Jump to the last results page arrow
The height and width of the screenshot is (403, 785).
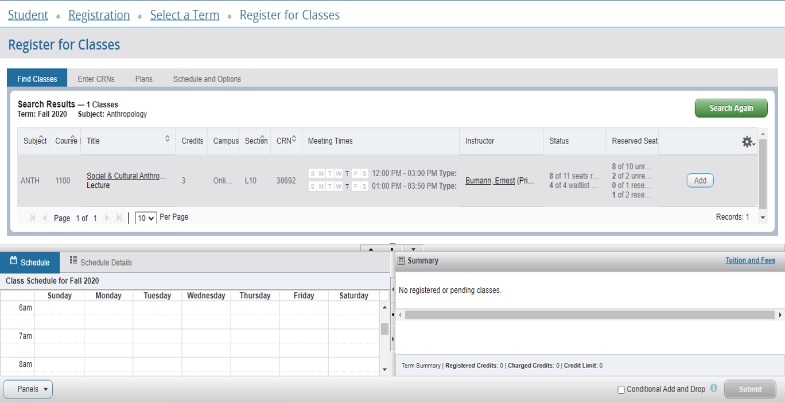(x=119, y=218)
